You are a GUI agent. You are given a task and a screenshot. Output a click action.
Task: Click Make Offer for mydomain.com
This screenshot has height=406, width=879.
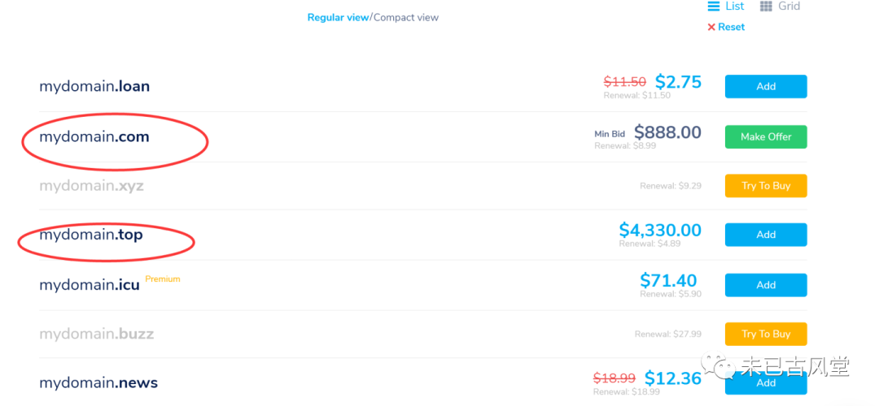click(x=766, y=137)
